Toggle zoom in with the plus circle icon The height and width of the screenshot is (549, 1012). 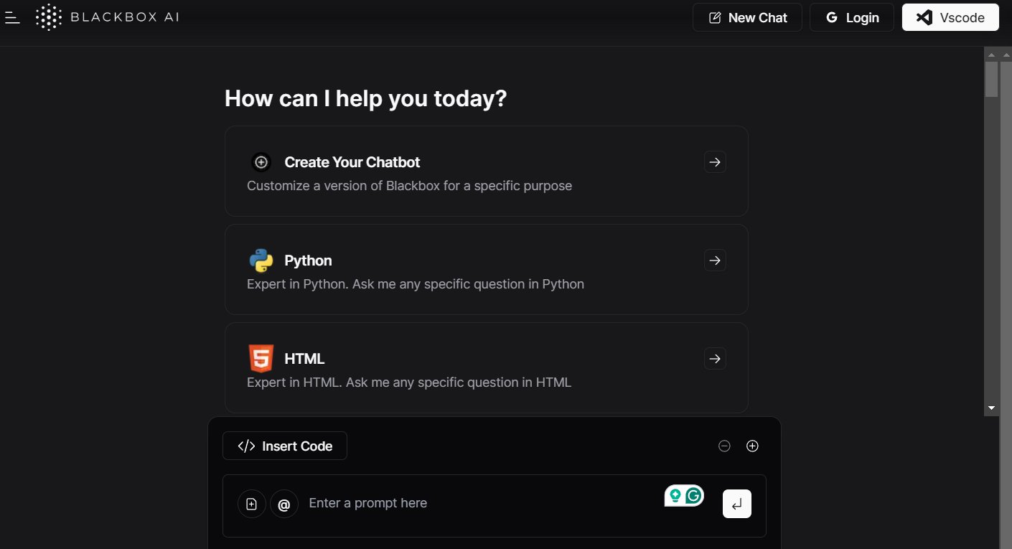(x=752, y=446)
